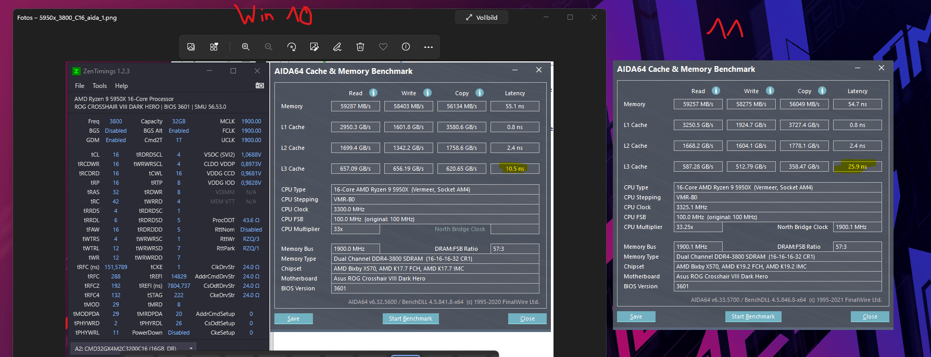This screenshot has height=357, width=931.
Task: Click the zoom out magnifier icon
Action: pyautogui.click(x=269, y=47)
